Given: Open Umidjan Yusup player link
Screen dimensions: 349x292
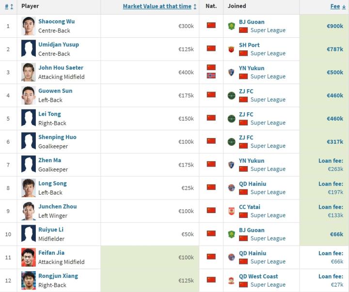Looking at the screenshot, I should tap(59, 45).
